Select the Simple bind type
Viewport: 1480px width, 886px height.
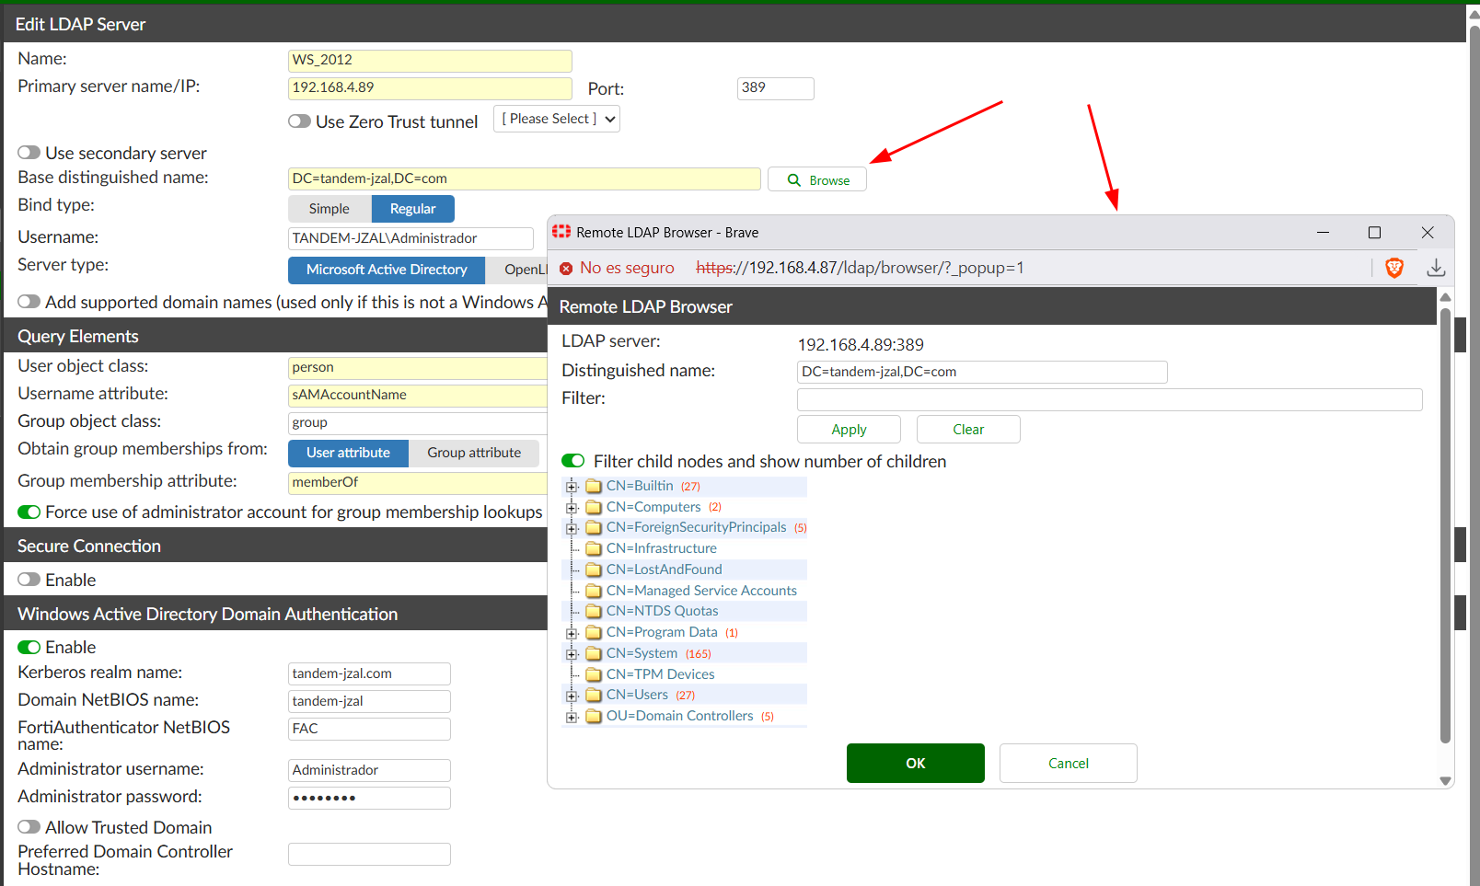330,209
